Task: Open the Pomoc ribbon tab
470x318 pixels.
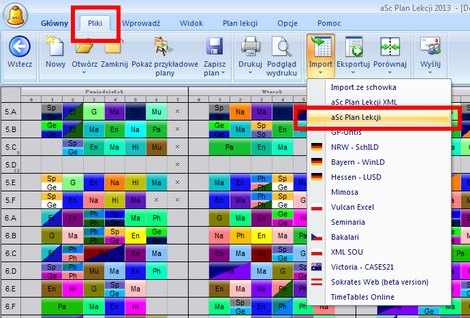Action: point(329,23)
